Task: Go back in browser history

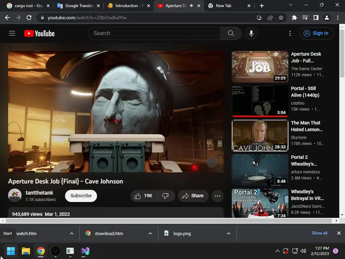Action: coord(7,18)
